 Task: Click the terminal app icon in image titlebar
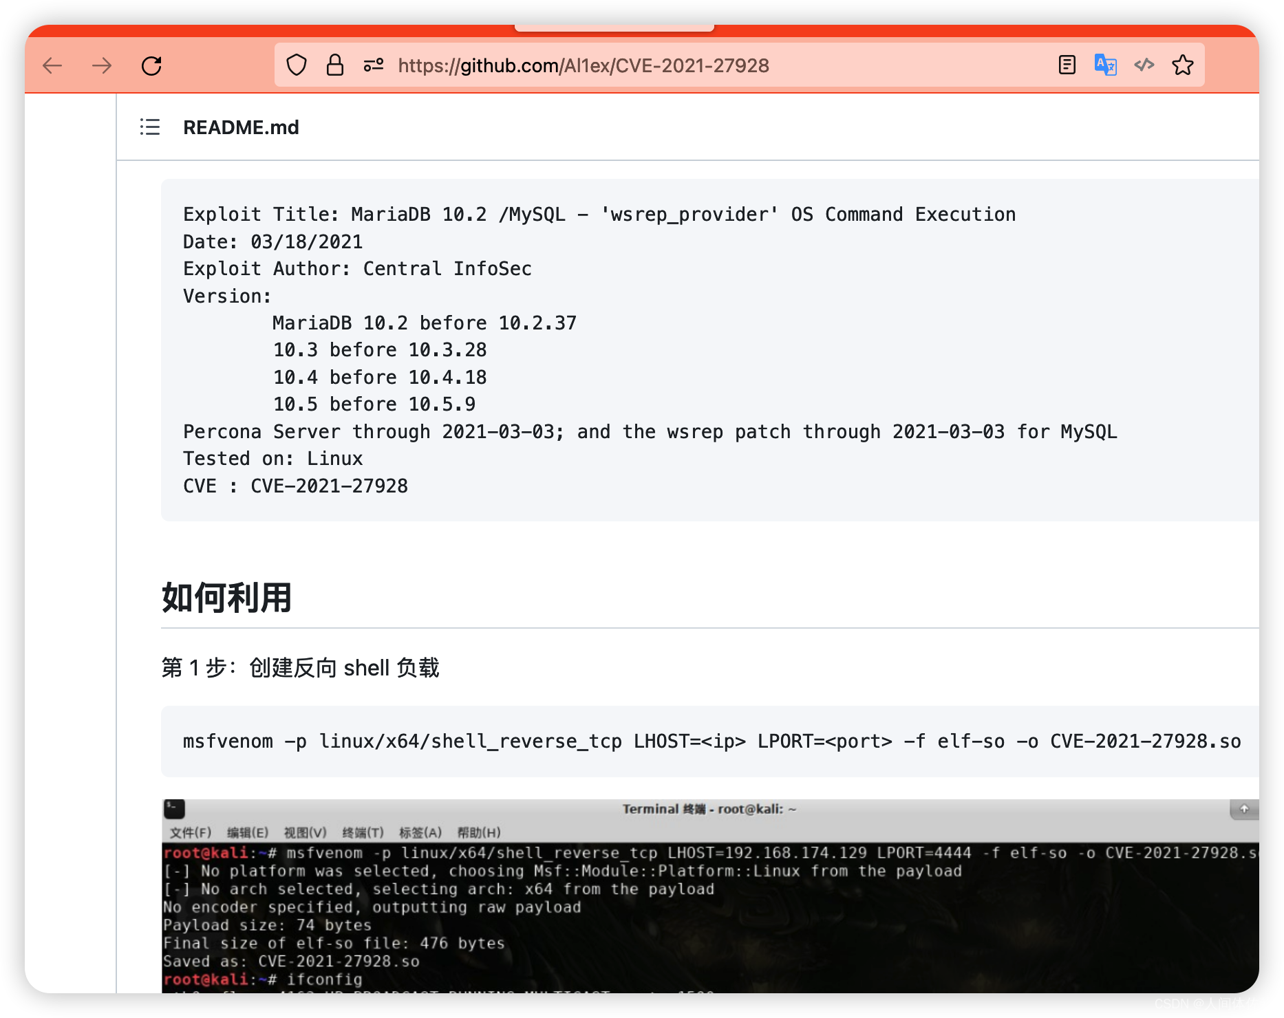pos(175,809)
